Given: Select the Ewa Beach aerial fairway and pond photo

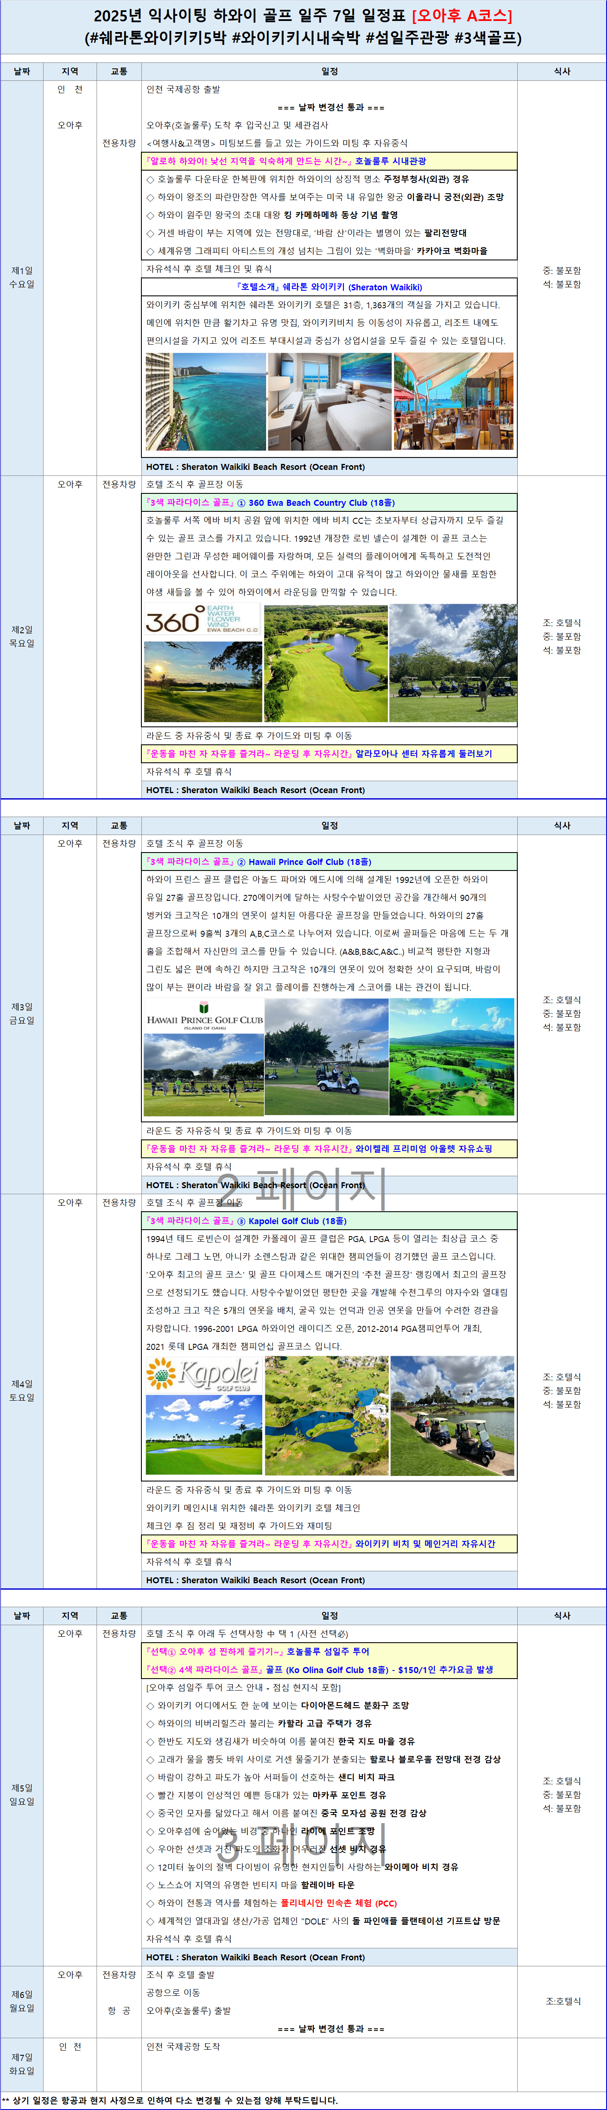Looking at the screenshot, I should pyautogui.click(x=325, y=663).
